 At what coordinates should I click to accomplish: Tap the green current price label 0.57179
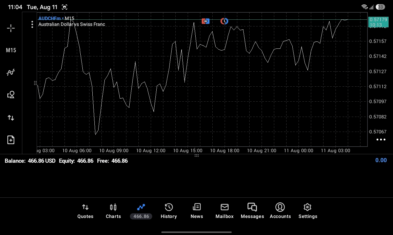(x=378, y=22)
